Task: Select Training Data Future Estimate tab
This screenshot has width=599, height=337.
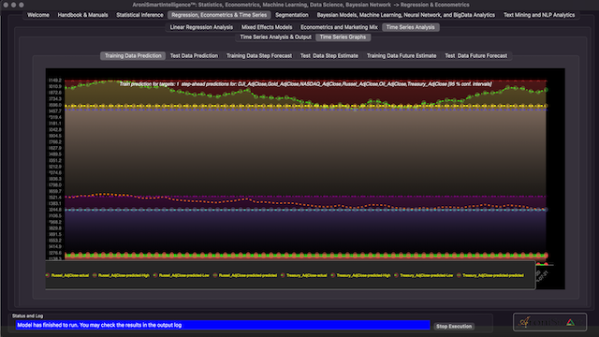Action: [x=402, y=56]
